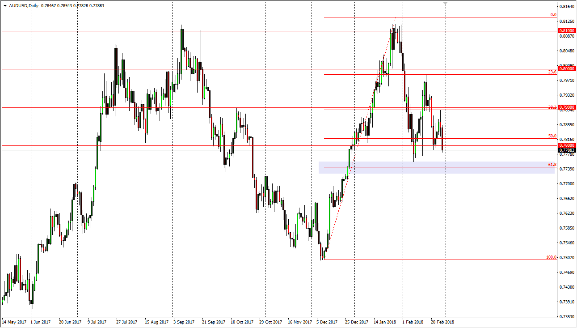Viewport: 577px width, 328px height.
Task: Click the 0.79320 price axis value
Action: coord(567,95)
